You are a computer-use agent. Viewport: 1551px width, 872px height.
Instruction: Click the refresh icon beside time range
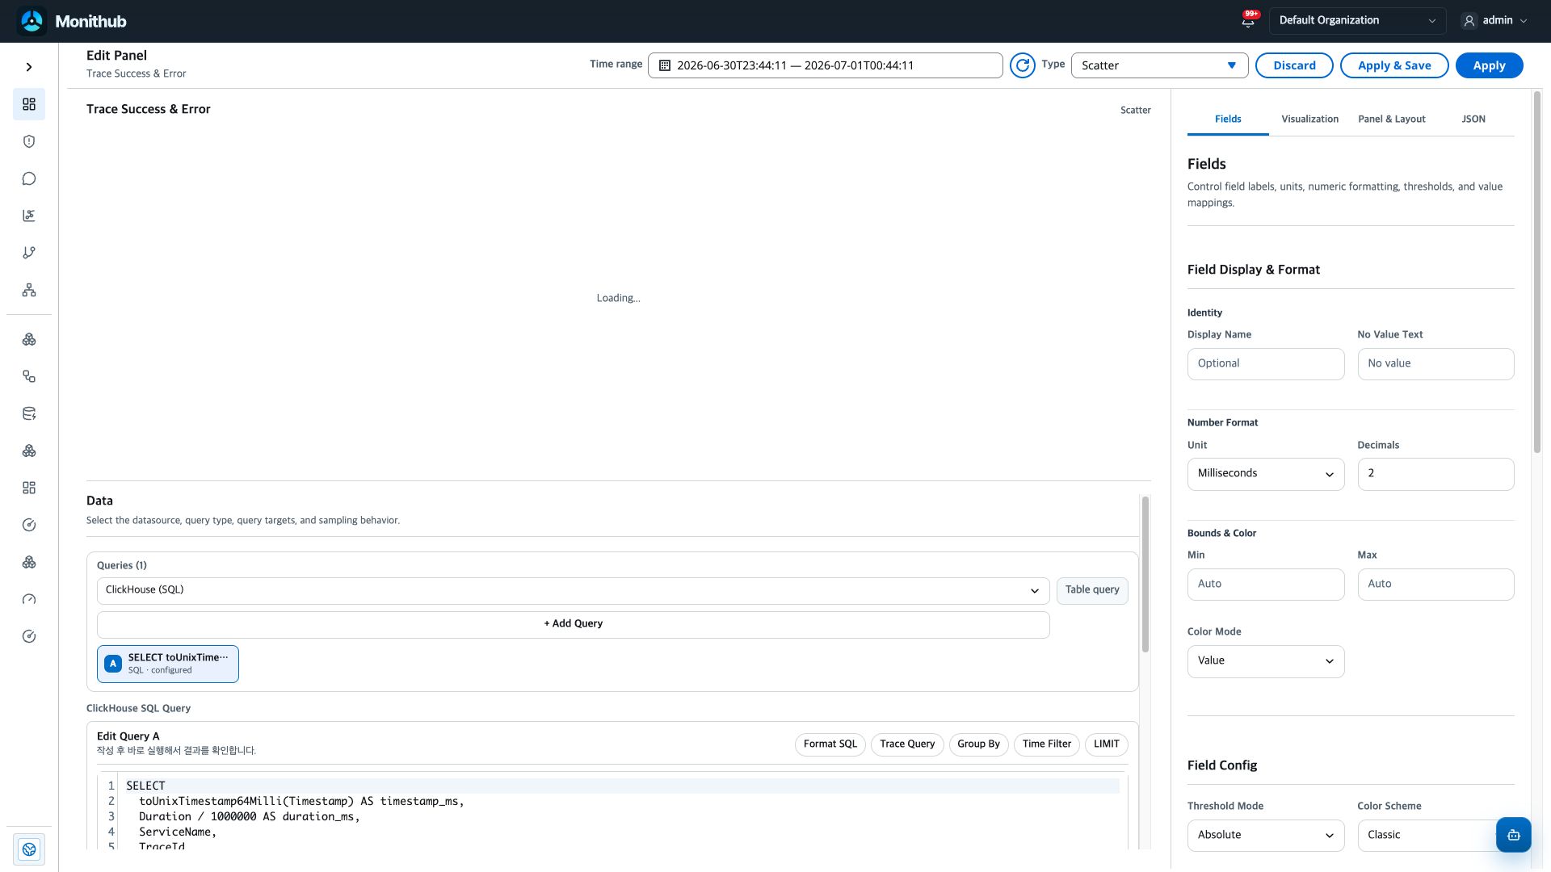pos(1022,65)
